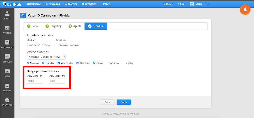Open Analytics in the top navigation
The width and height of the screenshot is (254, 118).
tap(71, 4)
